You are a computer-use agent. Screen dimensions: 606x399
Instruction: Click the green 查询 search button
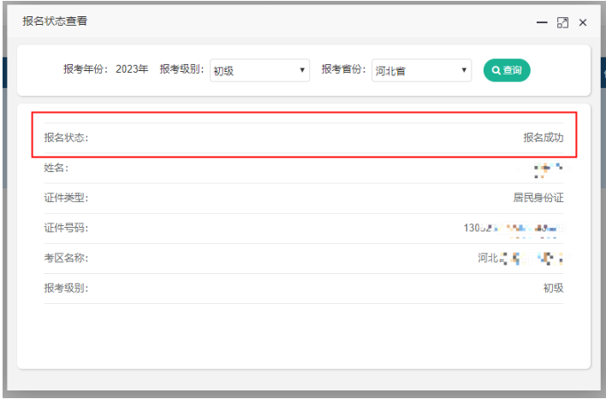point(507,70)
